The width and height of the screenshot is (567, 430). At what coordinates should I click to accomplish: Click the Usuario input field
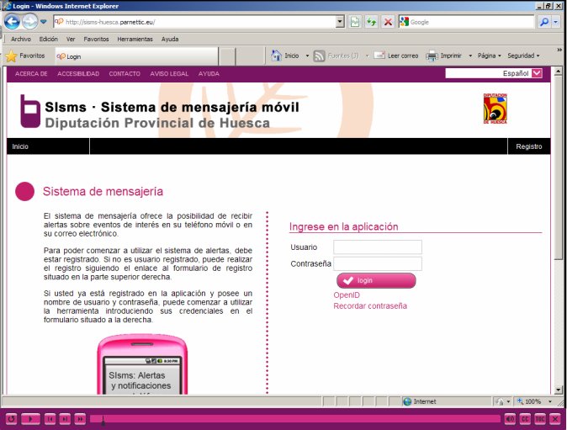(378, 247)
